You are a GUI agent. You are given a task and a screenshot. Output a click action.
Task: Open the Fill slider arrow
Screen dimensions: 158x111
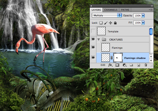(x=143, y=23)
